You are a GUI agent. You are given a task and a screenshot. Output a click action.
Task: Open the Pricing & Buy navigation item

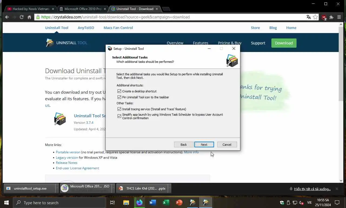(230, 43)
